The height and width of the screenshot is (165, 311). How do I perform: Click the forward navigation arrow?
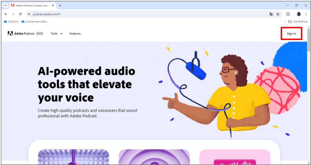coord(13,14)
